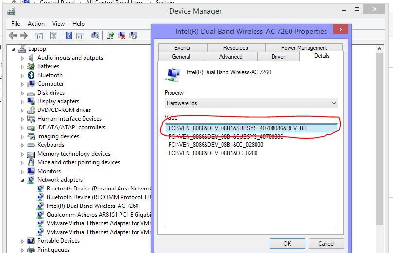Open the File menu
Viewport: 393px width, 253px height.
[x=16, y=24]
